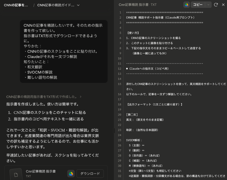
Task: Click line 8 下記の指示文をそのままコピー&ペースト
Action: point(163,48)
